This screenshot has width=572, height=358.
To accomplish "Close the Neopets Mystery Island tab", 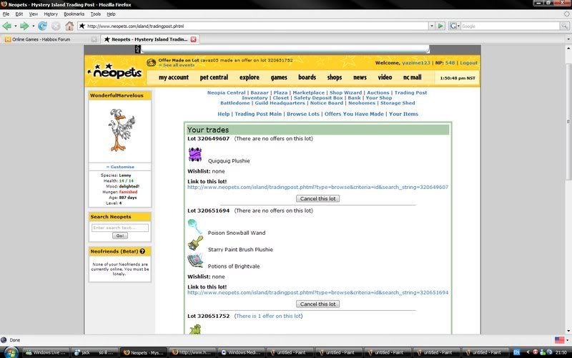I will 193,39.
